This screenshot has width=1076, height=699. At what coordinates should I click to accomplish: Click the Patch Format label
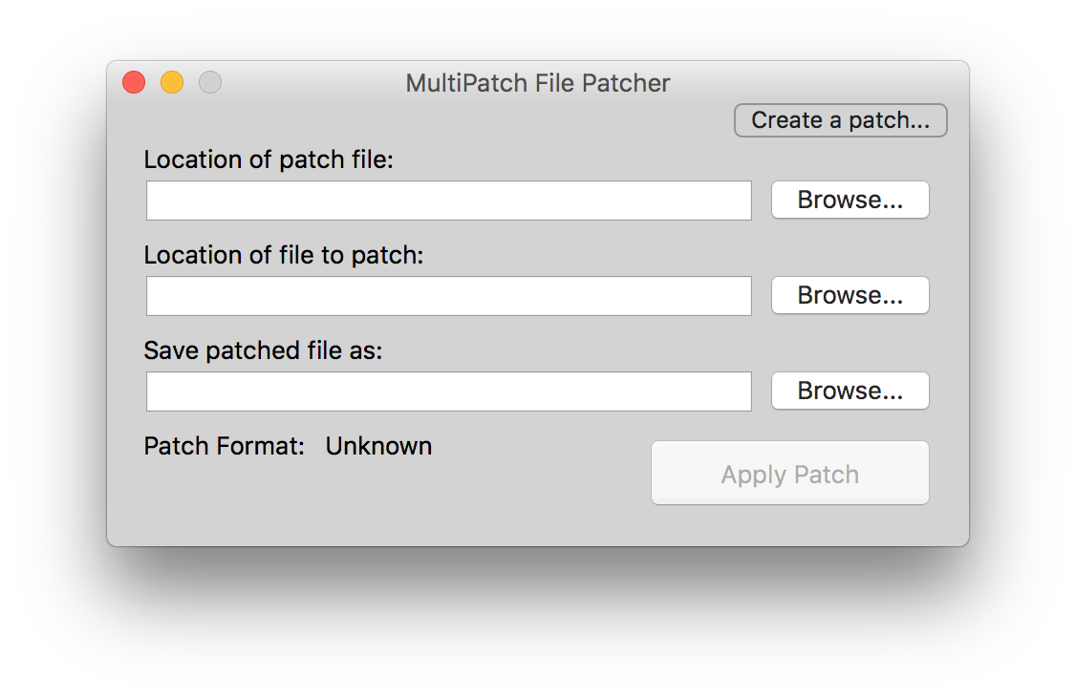(x=224, y=446)
